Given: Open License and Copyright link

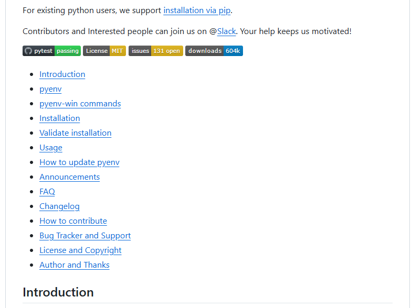Looking at the screenshot, I should pos(80,250).
